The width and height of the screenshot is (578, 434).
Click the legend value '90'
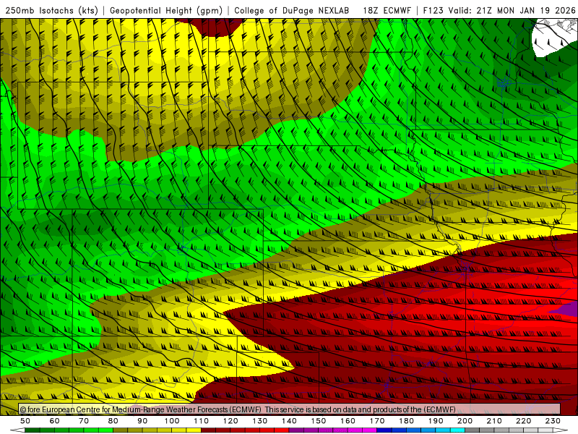(x=142, y=421)
